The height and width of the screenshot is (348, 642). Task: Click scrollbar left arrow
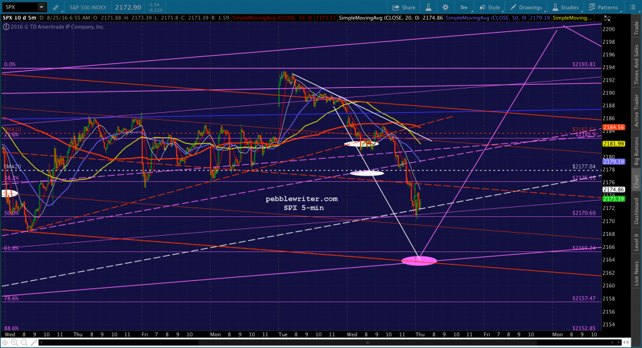pos(41,342)
